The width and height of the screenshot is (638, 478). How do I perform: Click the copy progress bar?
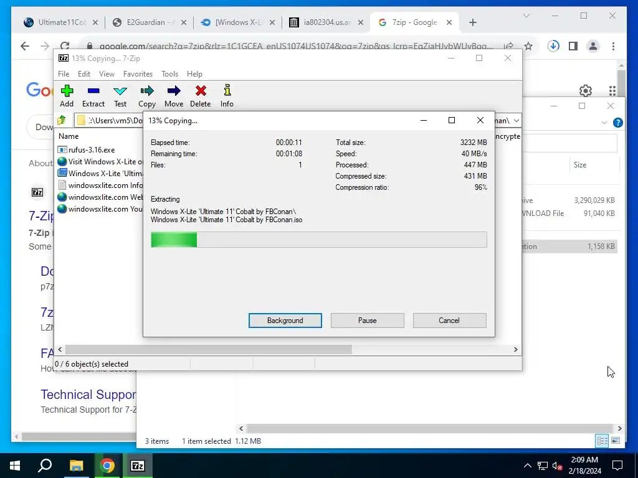[x=318, y=240]
